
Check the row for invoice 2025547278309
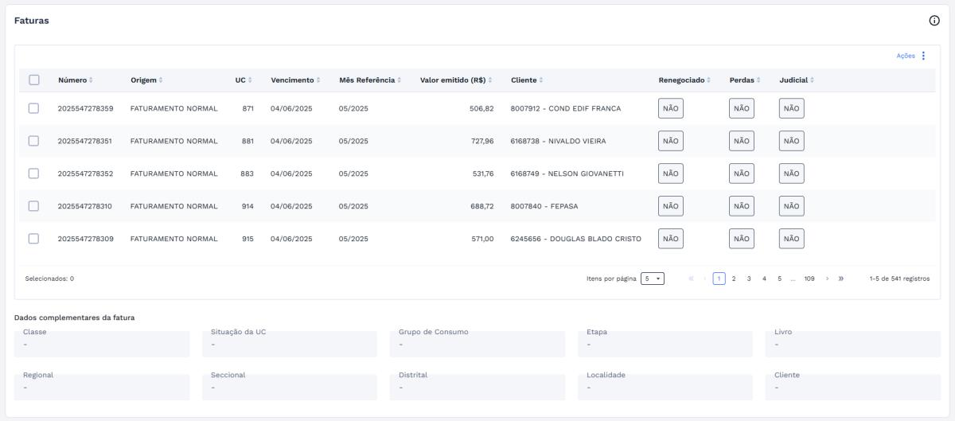(34, 238)
